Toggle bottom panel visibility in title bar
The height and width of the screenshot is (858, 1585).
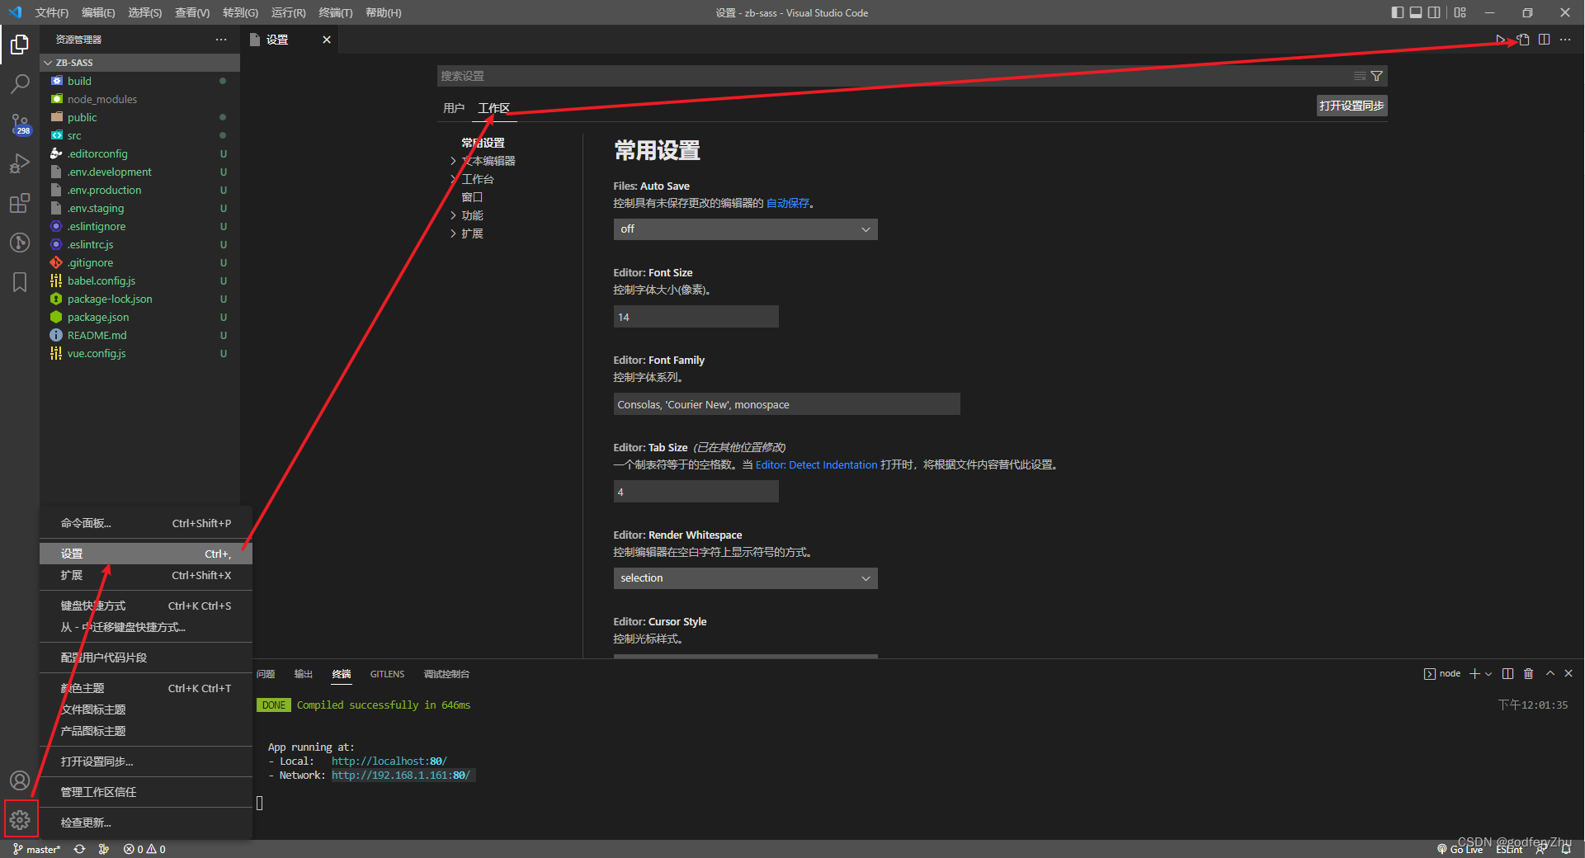(1416, 12)
